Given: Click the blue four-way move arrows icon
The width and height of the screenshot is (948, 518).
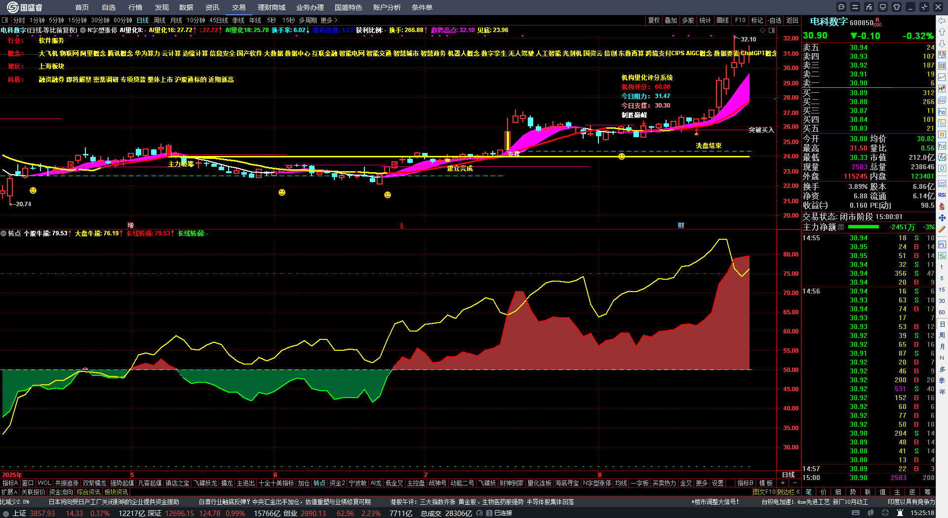Looking at the screenshot, I should click(x=942, y=218).
